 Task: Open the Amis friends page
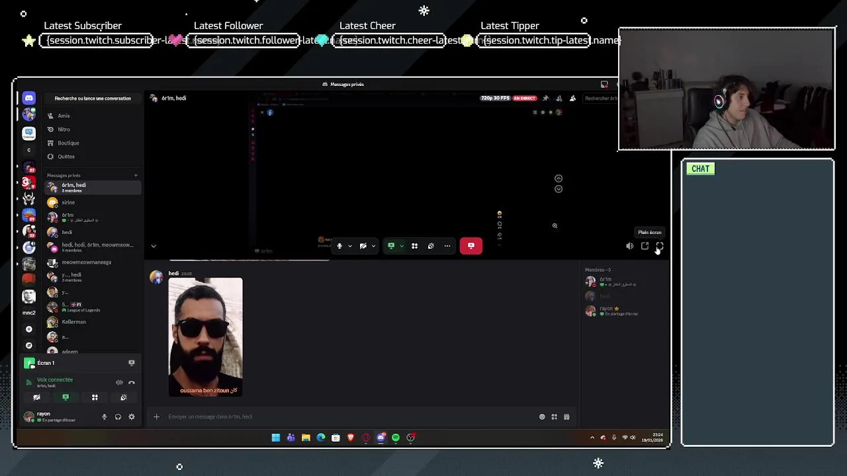93,116
